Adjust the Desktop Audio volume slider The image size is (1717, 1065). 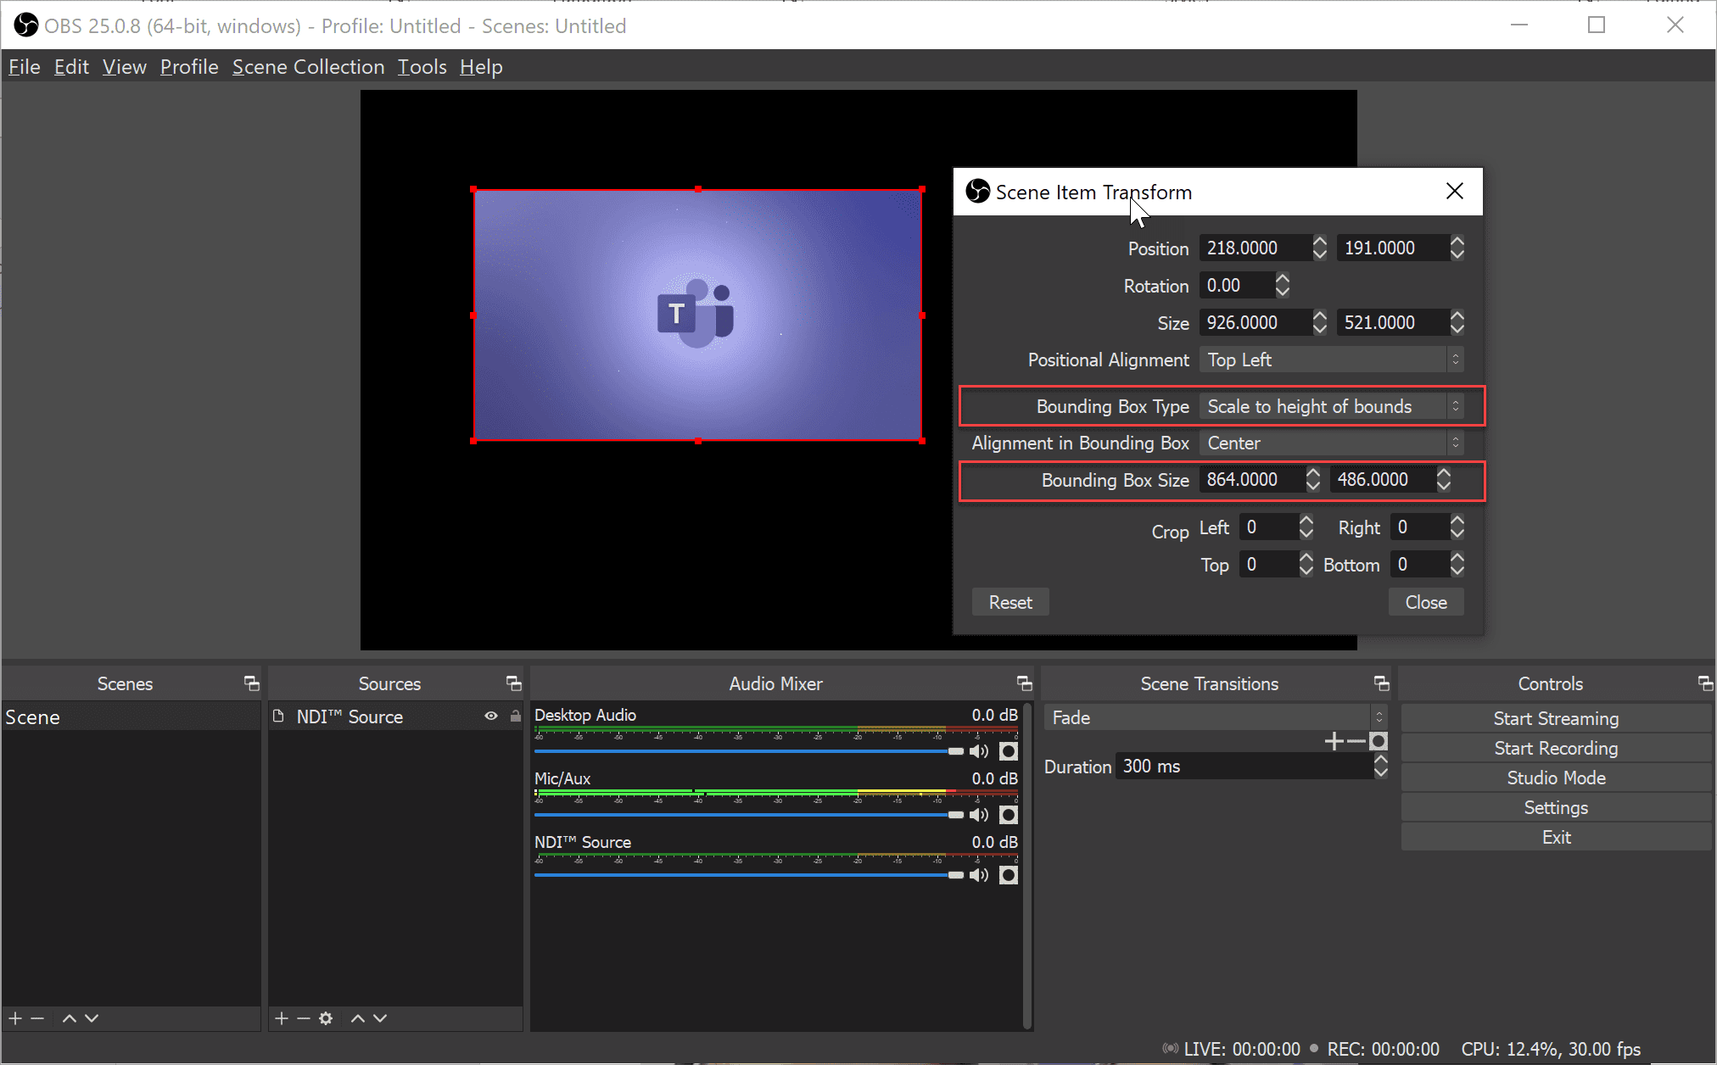pos(749,751)
